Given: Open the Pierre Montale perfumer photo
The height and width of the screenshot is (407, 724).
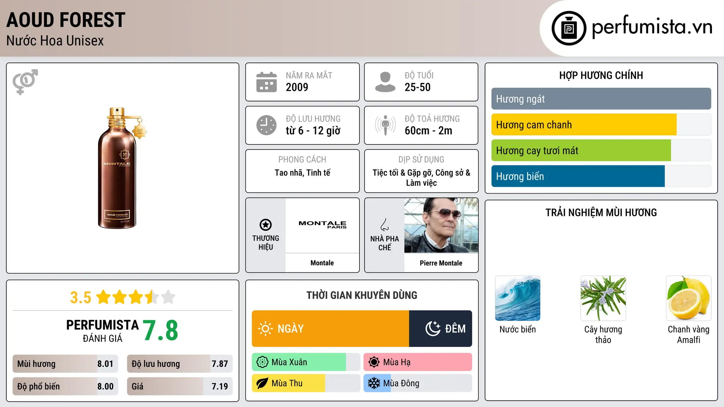Looking at the screenshot, I should pos(441,225).
